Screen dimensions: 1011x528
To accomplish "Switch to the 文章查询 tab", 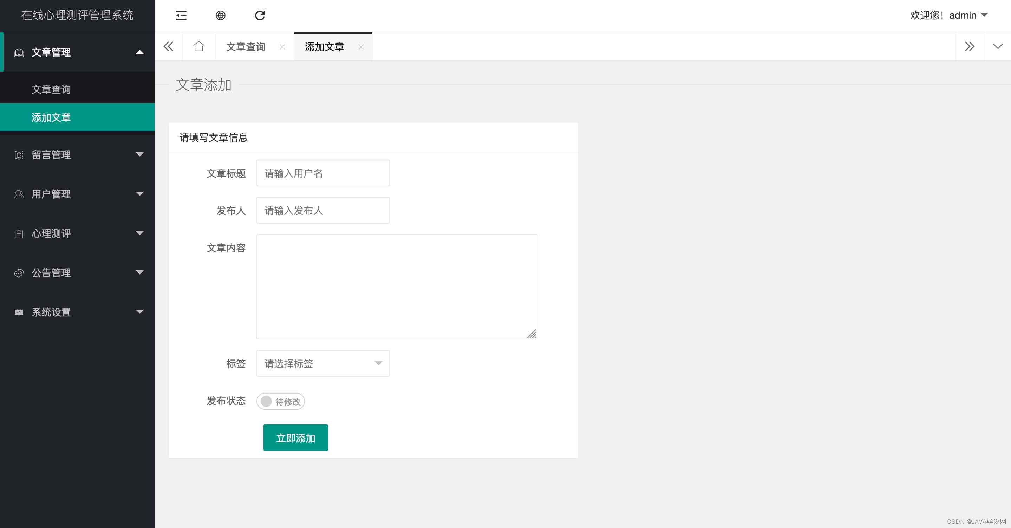I will 246,47.
